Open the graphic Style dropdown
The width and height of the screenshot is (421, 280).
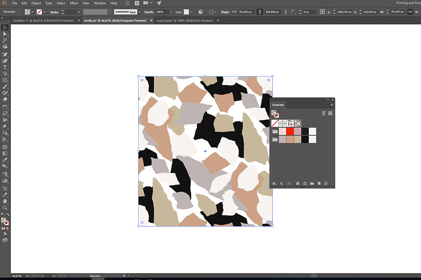pyautogui.click(x=192, y=12)
